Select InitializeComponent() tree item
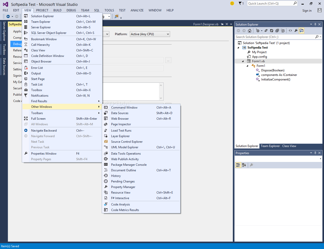Screen dimensions: 324x249 coord(276,79)
